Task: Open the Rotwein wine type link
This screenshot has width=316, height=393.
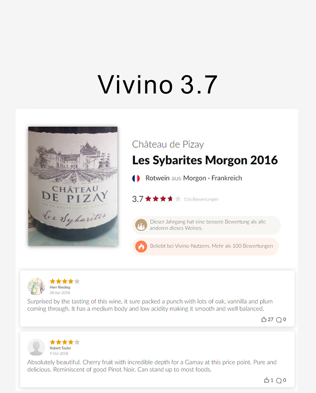Action: [157, 178]
